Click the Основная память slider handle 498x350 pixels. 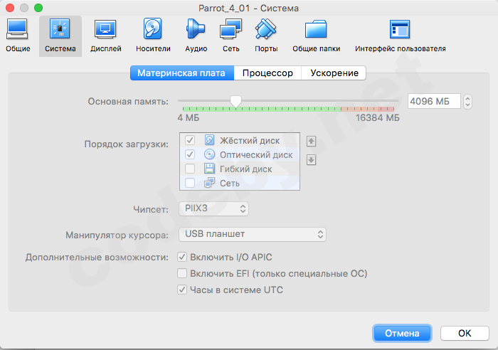tap(235, 102)
